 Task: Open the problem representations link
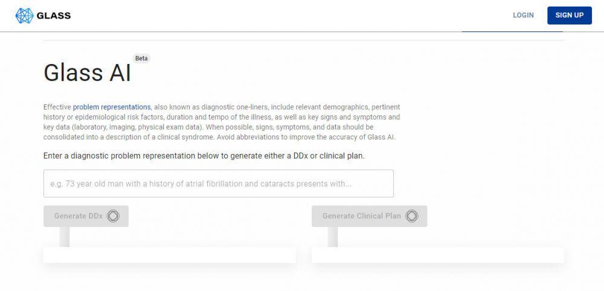[x=112, y=107]
